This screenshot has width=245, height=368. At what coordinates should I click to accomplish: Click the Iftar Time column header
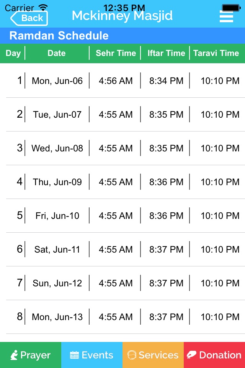point(166,53)
